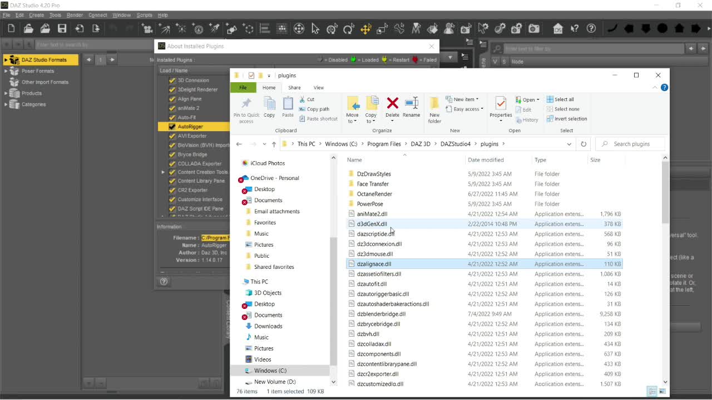Click the Render camera icon in DAZ toolbar
This screenshot has height=400, width=712.
[533, 28]
